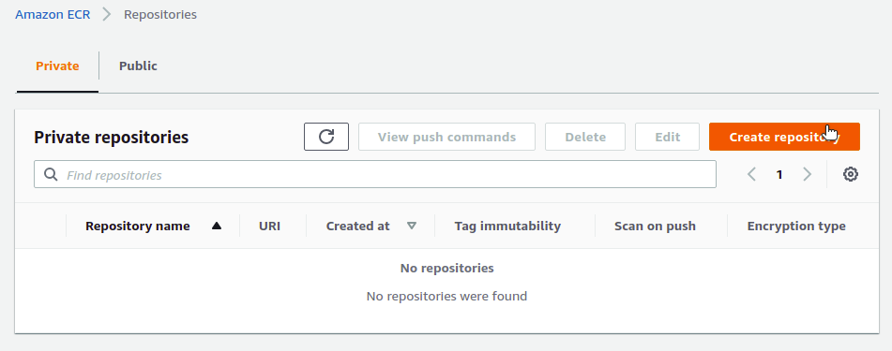Focus the Find repositories search field

pos(375,174)
